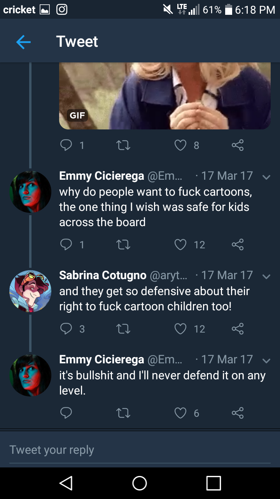Like Sabrina Cotugno's tweet
The width and height of the screenshot is (280, 499).
[x=180, y=329]
